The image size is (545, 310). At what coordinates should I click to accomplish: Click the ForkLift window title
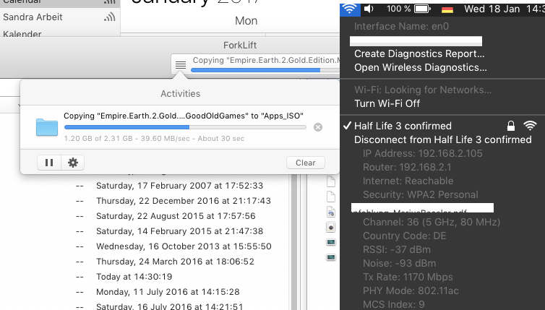click(240, 46)
